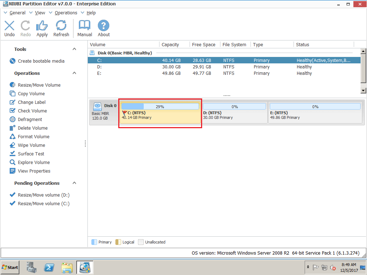
Task: Click the Type column header
Action: pos(272,45)
